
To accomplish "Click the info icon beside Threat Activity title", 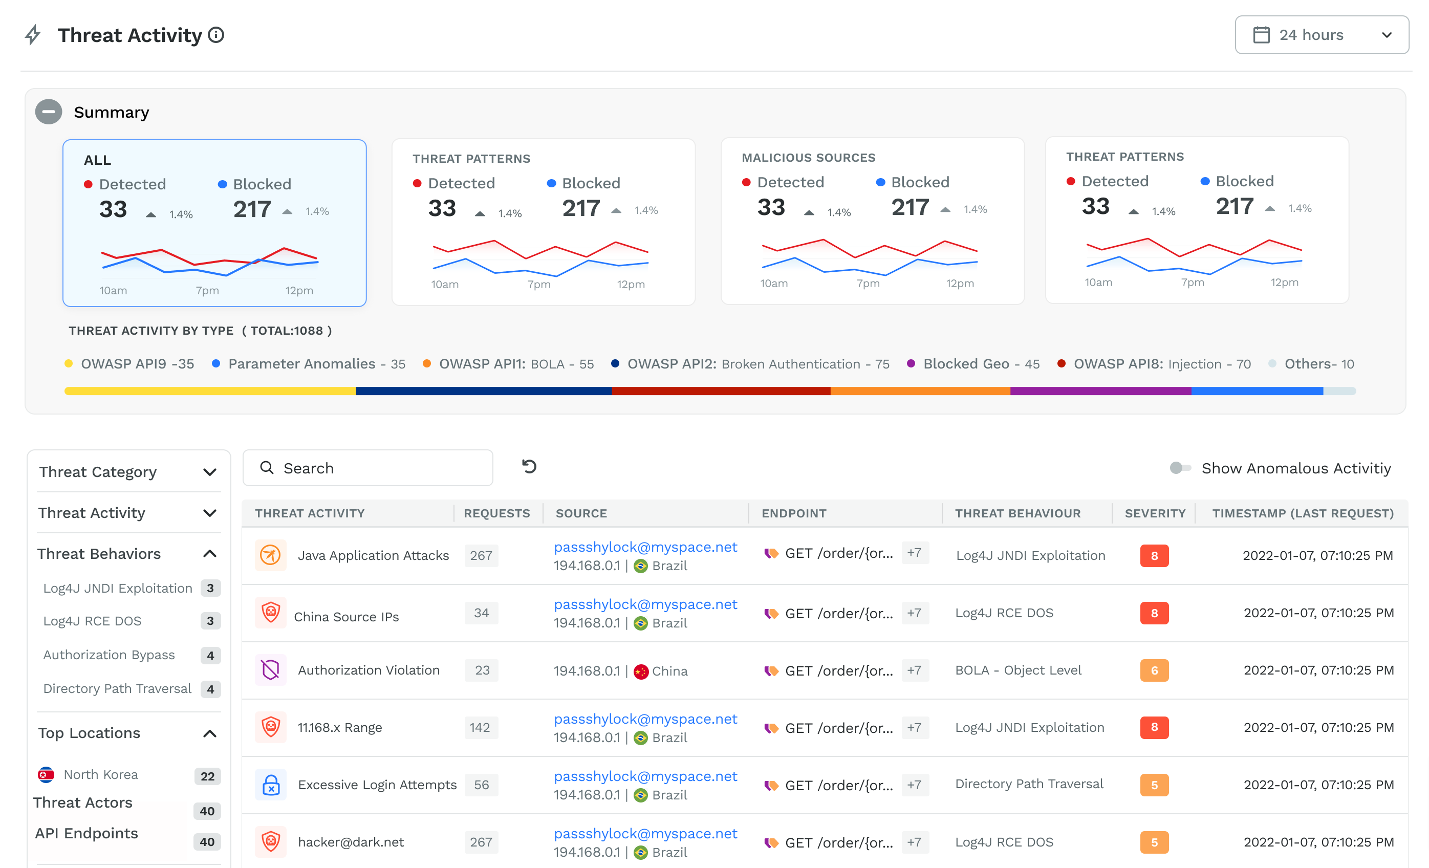I will tap(216, 35).
